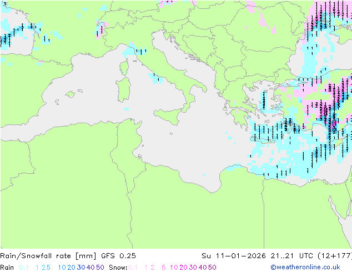The image size is (352, 272).
Task: Click the 'GFS 0.25' model label
Action: click(118, 256)
